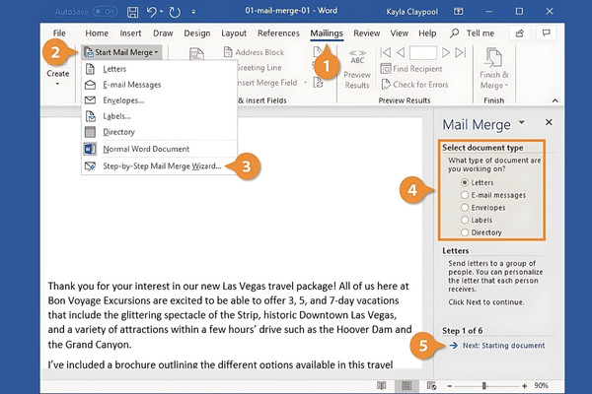Viewport: 592px width, 394px height.
Task: Click the Share icon
Action: pyautogui.click(x=520, y=33)
